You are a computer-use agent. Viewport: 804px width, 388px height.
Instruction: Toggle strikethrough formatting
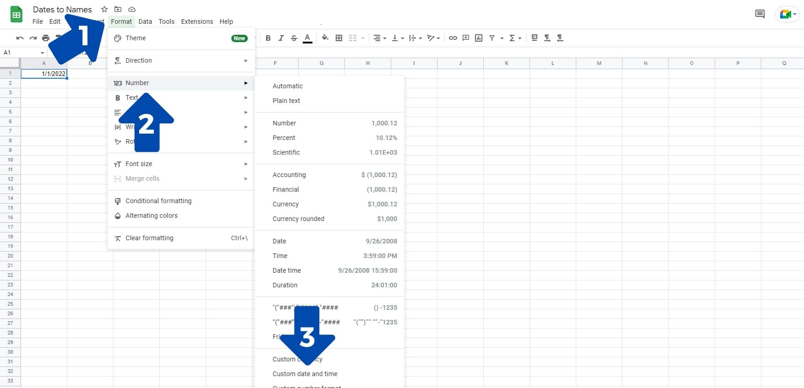click(x=294, y=38)
